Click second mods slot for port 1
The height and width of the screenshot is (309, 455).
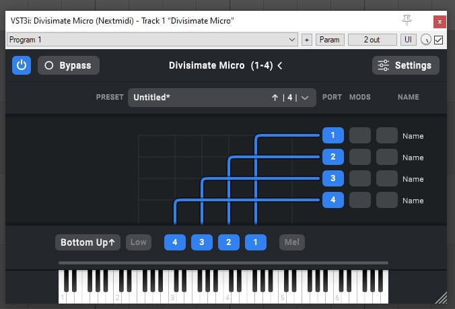point(387,135)
